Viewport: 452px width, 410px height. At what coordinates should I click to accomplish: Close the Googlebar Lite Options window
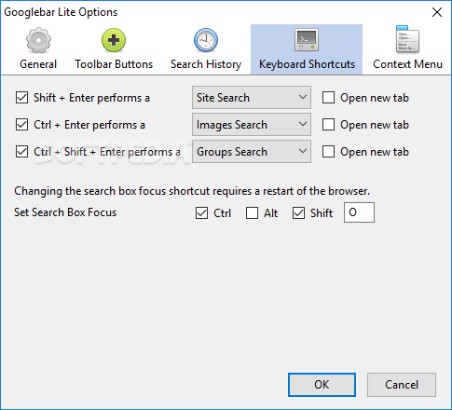pos(437,12)
